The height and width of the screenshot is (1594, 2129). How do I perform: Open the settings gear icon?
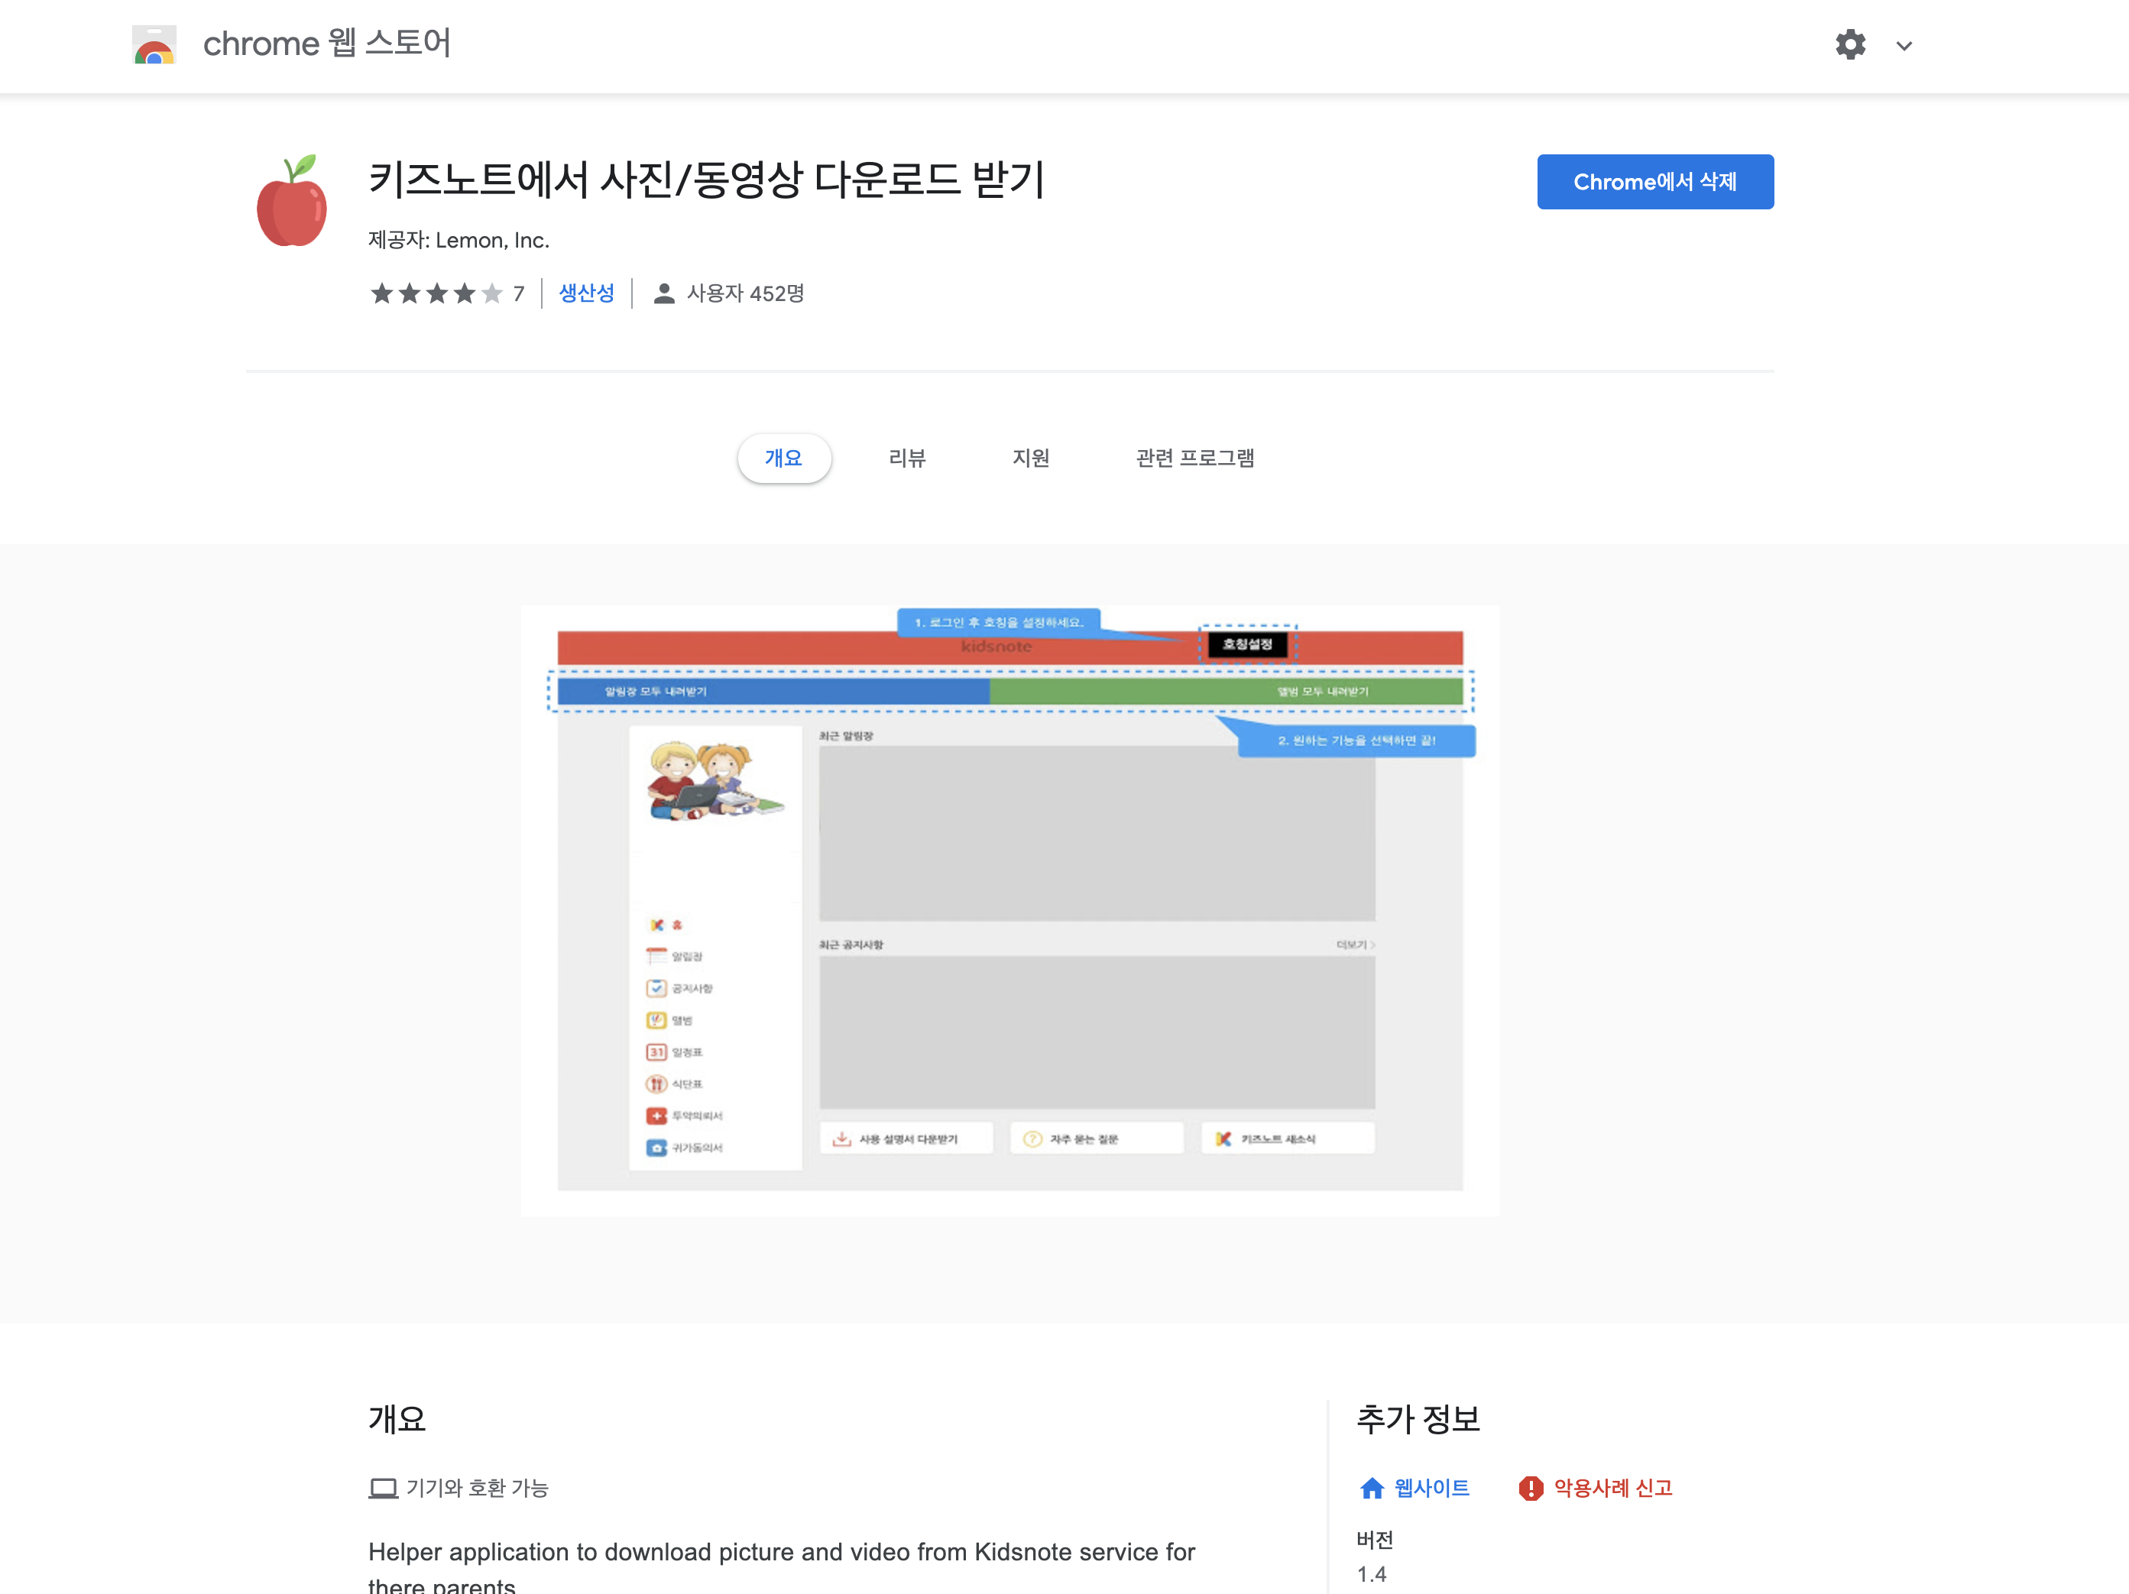(1850, 44)
